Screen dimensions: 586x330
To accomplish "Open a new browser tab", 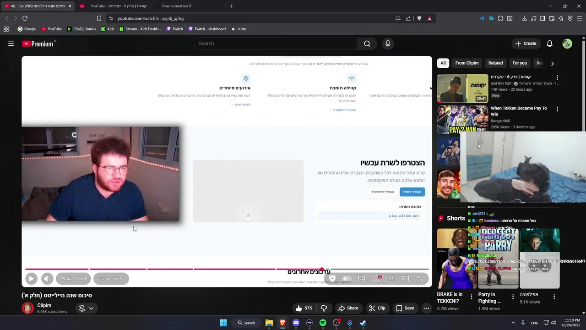I will (x=231, y=6).
